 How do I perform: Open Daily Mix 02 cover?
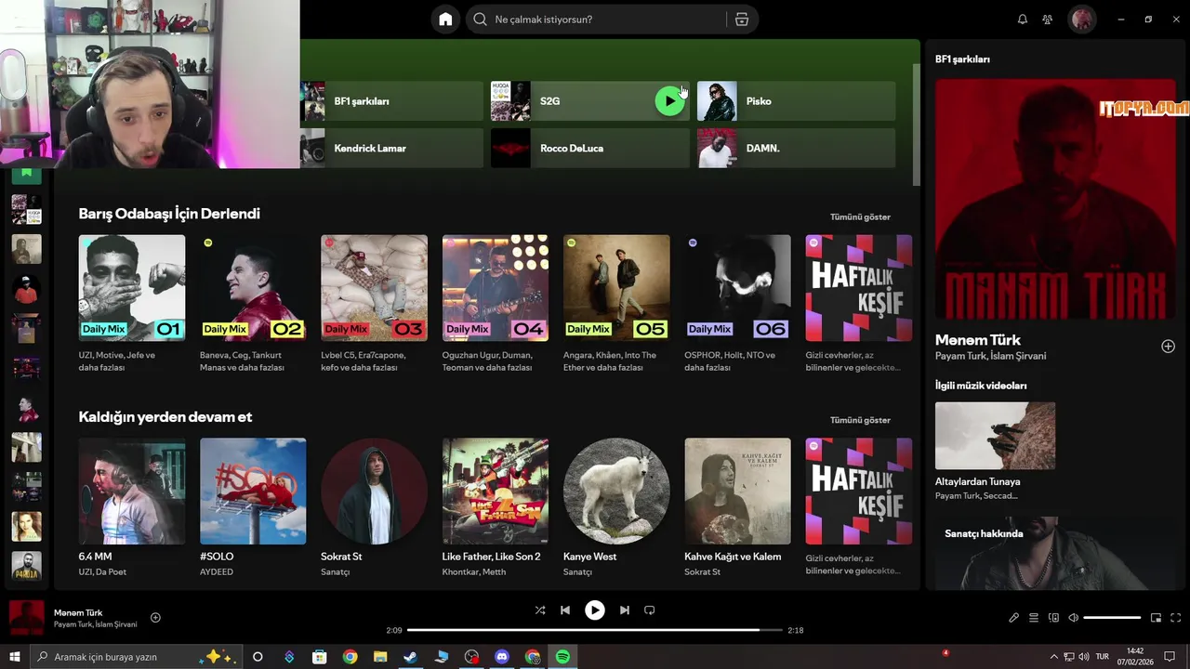point(253,288)
